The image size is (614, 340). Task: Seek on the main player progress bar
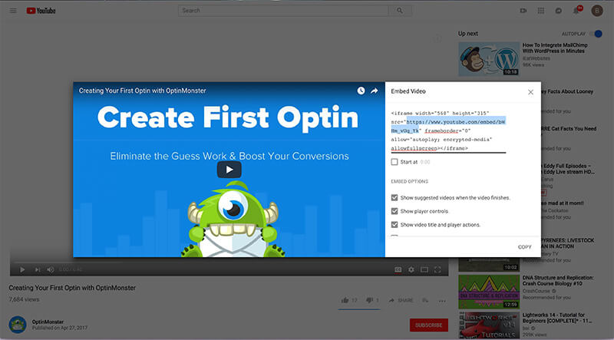[x=229, y=262]
